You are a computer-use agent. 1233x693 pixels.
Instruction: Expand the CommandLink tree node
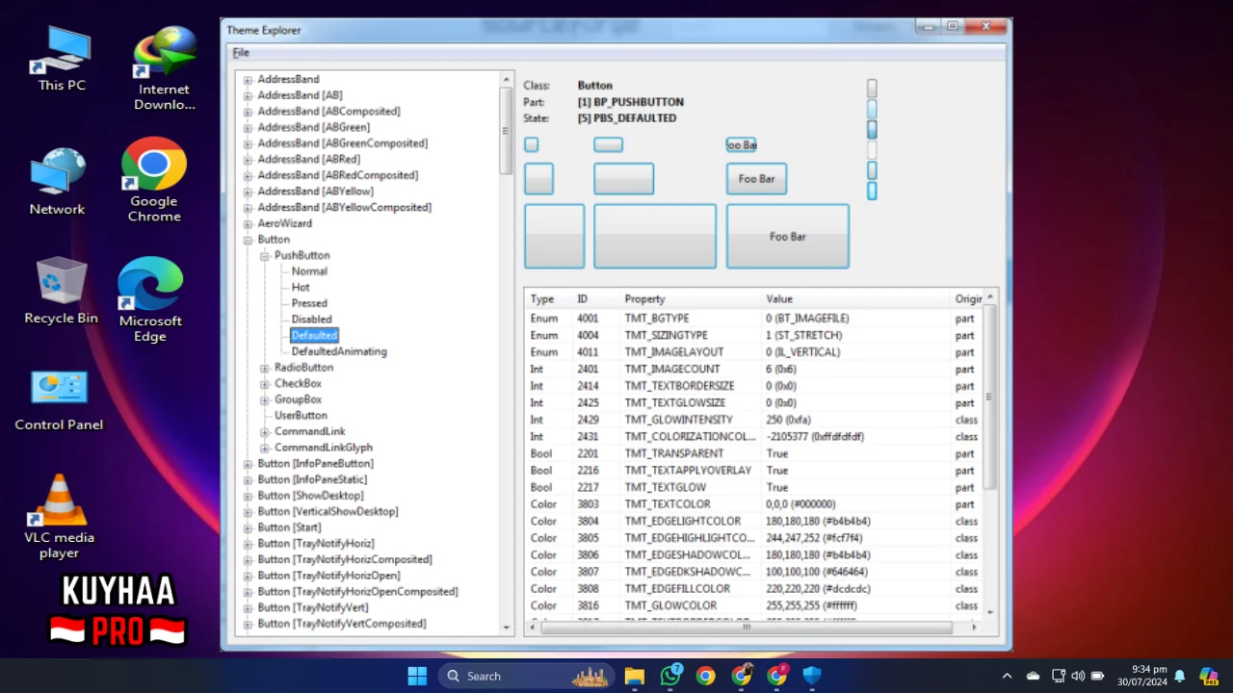tap(265, 432)
